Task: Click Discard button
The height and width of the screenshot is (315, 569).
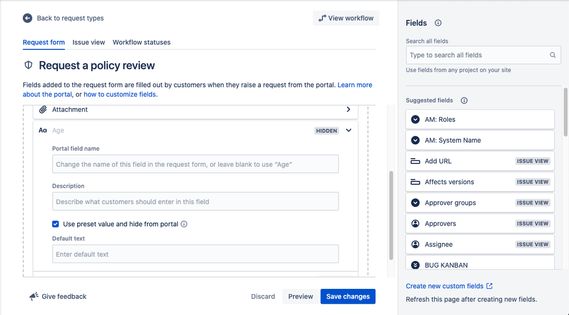Action: [263, 297]
